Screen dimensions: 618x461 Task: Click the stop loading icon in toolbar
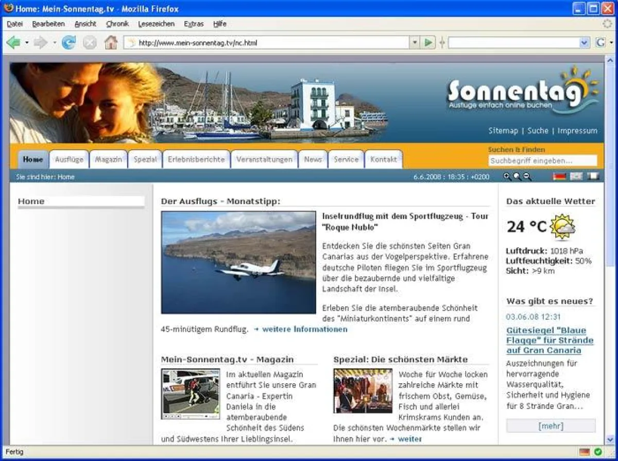click(90, 43)
